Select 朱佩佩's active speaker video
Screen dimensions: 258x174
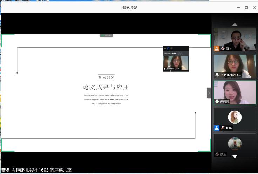235,91
